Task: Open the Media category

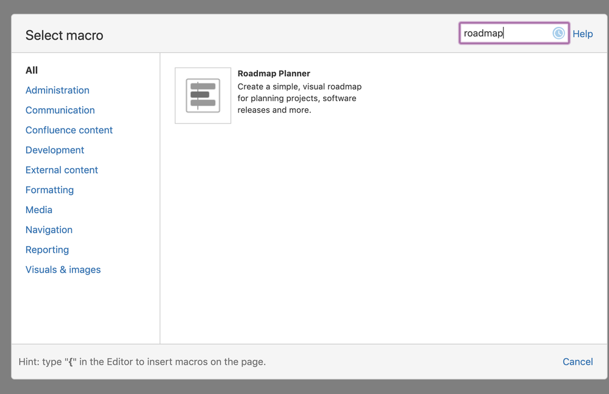Action: point(39,210)
